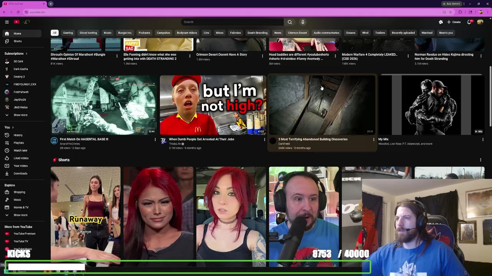Open DarkFeed channel link
This screenshot has height=276, width=492.
click(x=284, y=144)
